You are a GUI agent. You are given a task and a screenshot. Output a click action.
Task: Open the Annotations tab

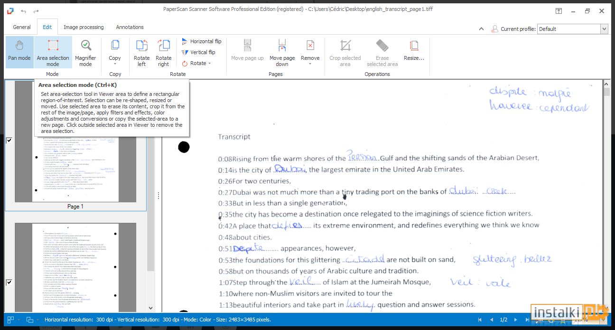click(x=130, y=27)
